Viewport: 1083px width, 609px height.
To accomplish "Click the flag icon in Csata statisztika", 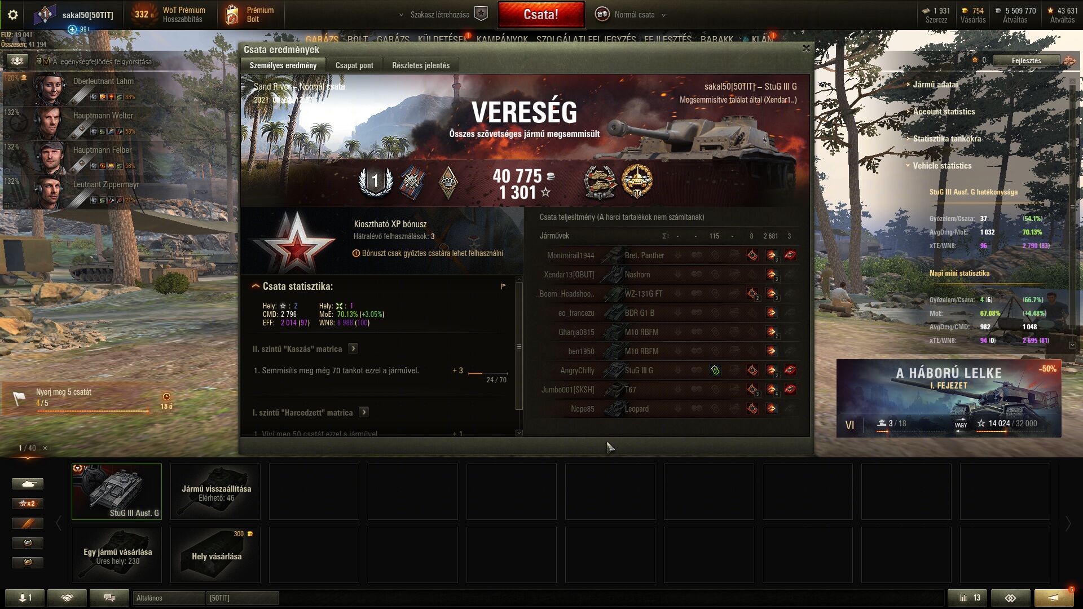I will [x=504, y=286].
